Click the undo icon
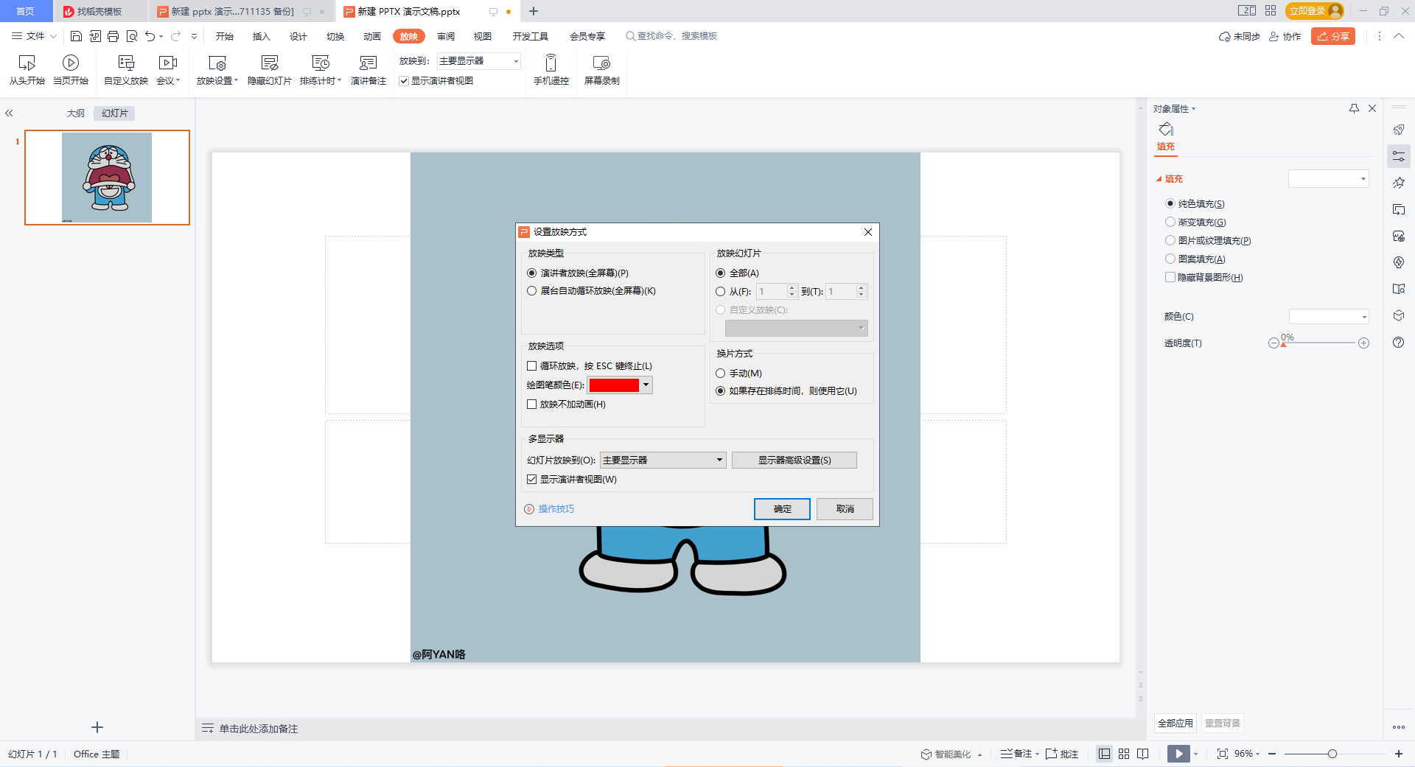Image resolution: width=1415 pixels, height=767 pixels. coord(150,36)
